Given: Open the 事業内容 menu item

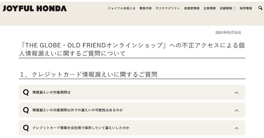Looking at the screenshot, I should click(145, 8).
